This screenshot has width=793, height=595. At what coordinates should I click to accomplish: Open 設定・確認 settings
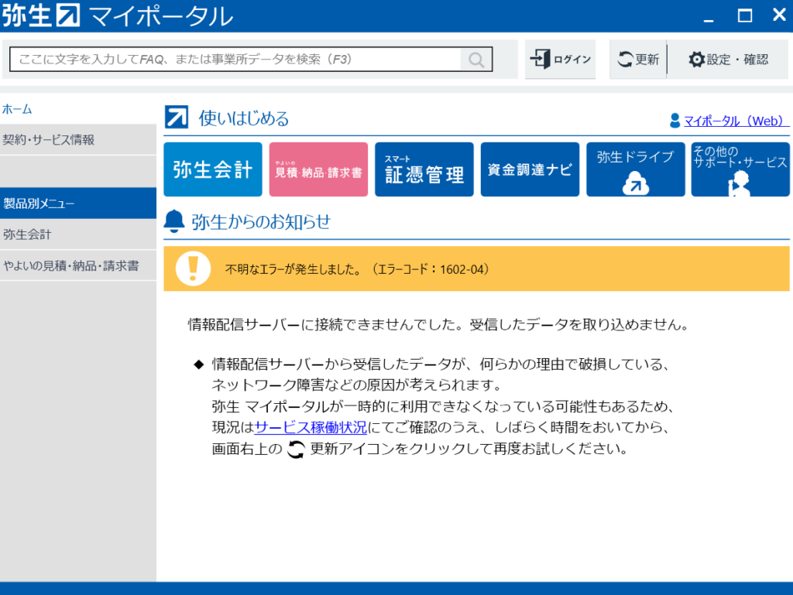tap(728, 60)
